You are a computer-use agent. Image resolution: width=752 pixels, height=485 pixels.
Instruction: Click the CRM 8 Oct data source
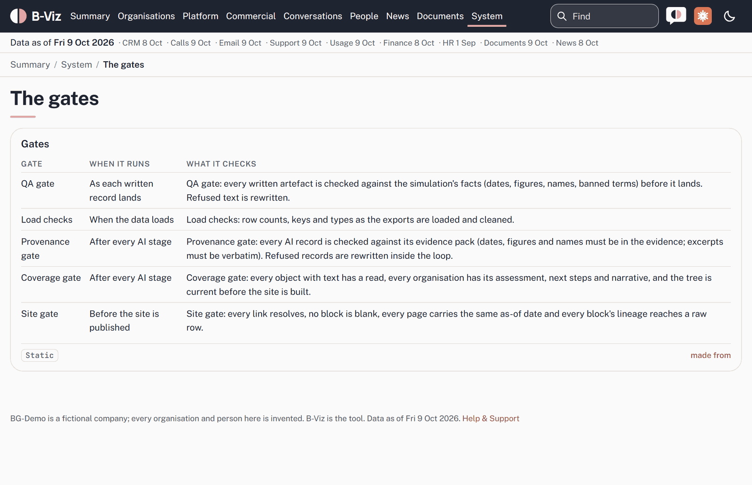(x=142, y=43)
